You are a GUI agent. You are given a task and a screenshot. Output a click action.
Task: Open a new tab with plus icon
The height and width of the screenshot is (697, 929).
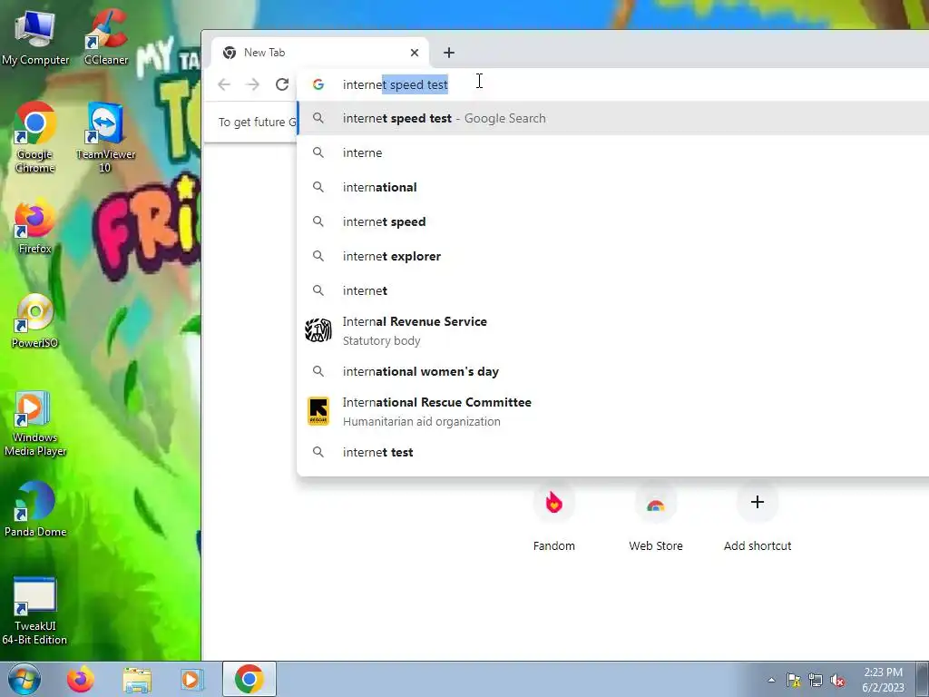pyautogui.click(x=449, y=53)
